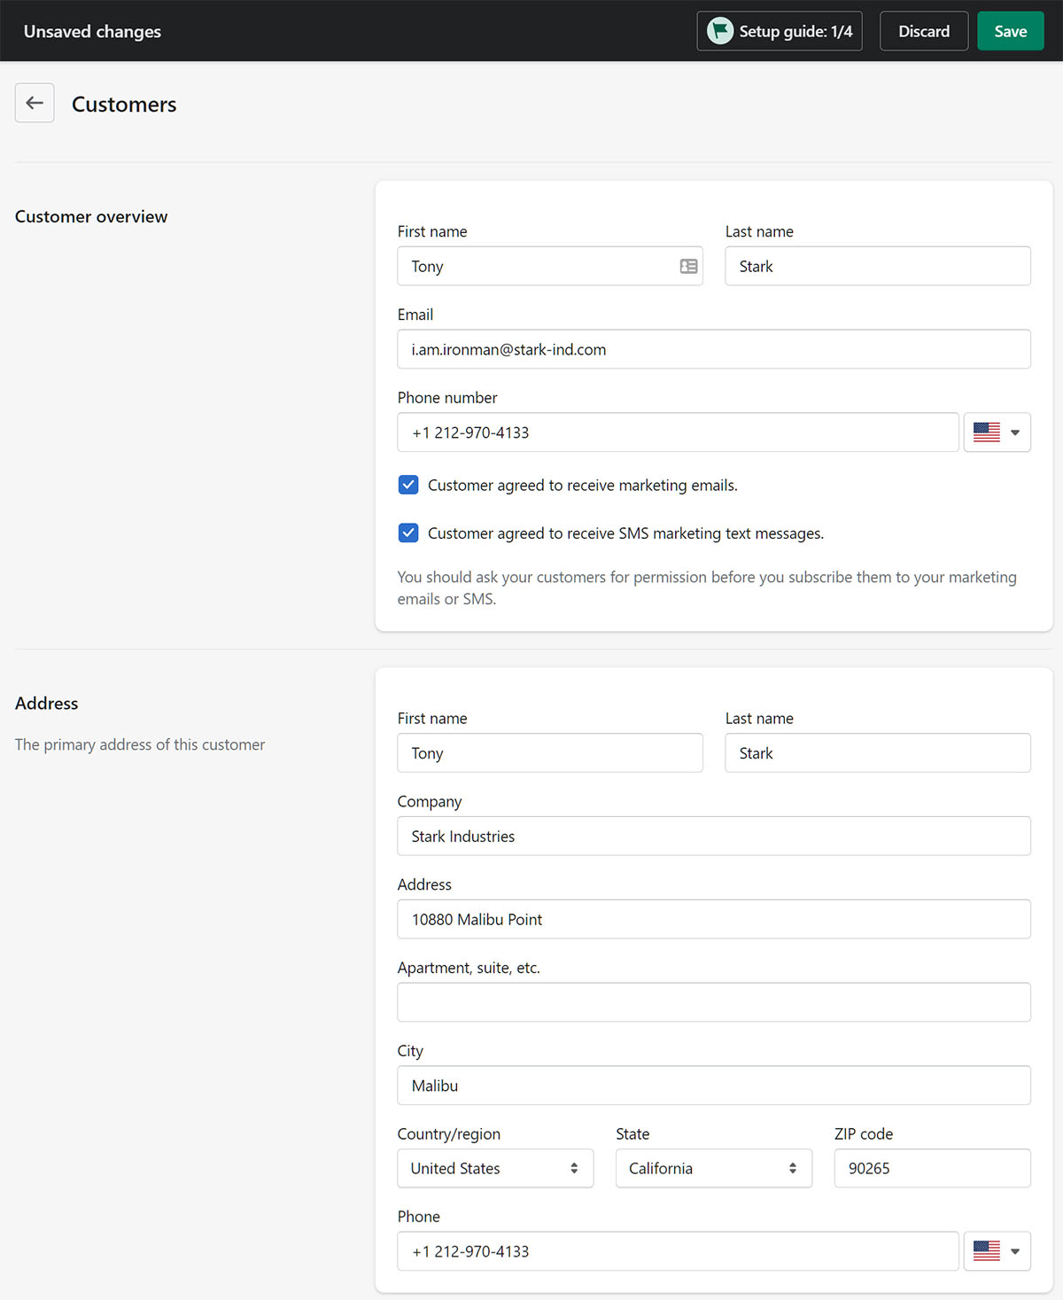Click the overview Phone number input field

coord(679,432)
